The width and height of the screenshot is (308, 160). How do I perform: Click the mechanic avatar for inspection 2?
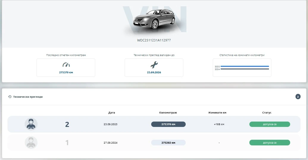[x=31, y=124]
